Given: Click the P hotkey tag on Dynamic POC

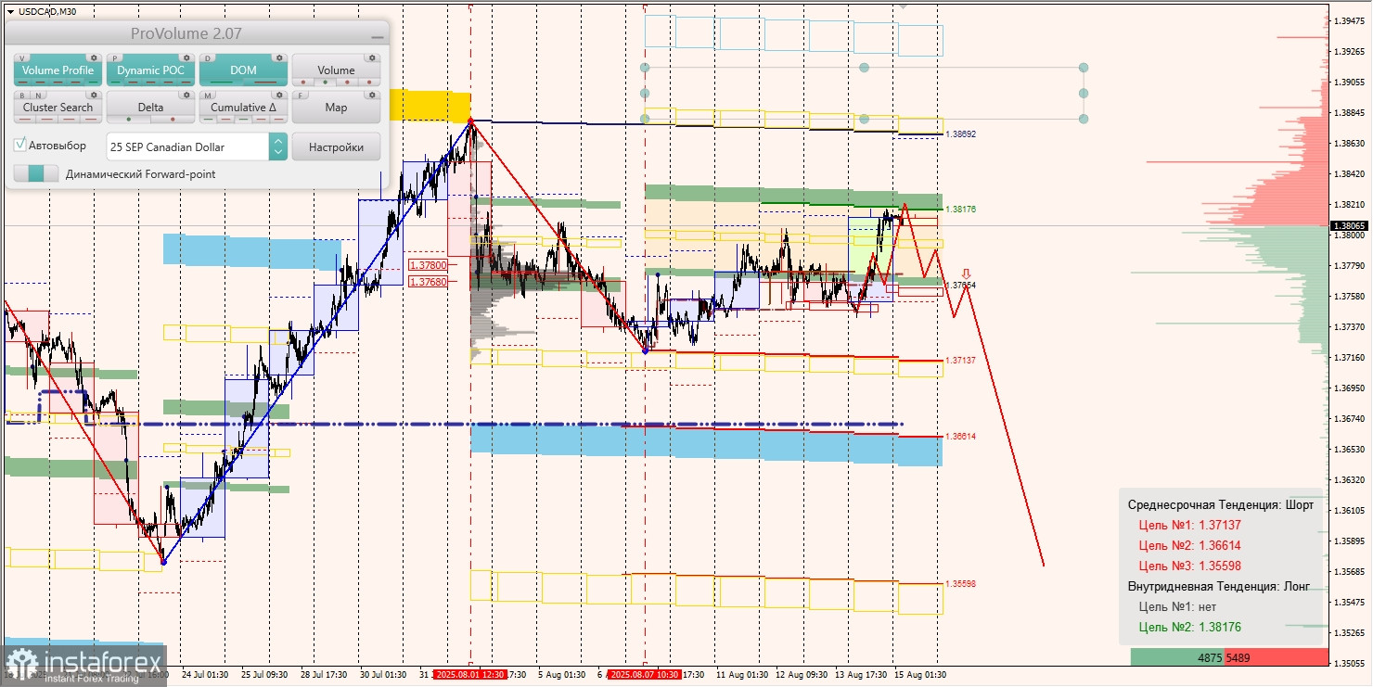Looking at the screenshot, I should click(115, 58).
